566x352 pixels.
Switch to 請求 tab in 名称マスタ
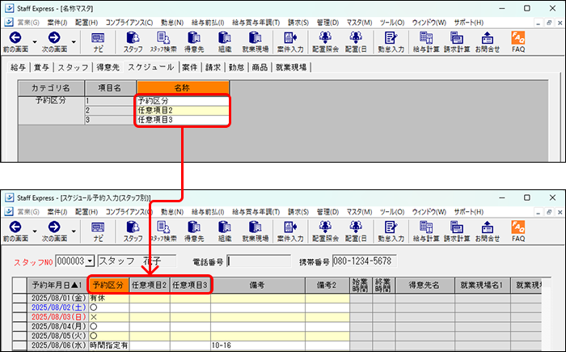click(x=213, y=67)
